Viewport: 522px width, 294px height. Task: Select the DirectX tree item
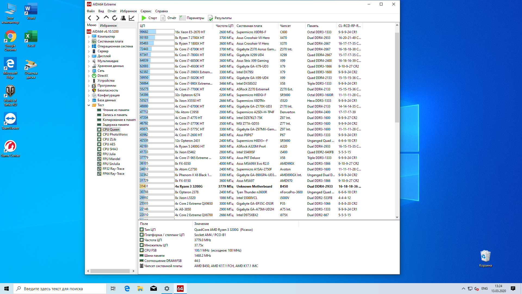[103, 76]
